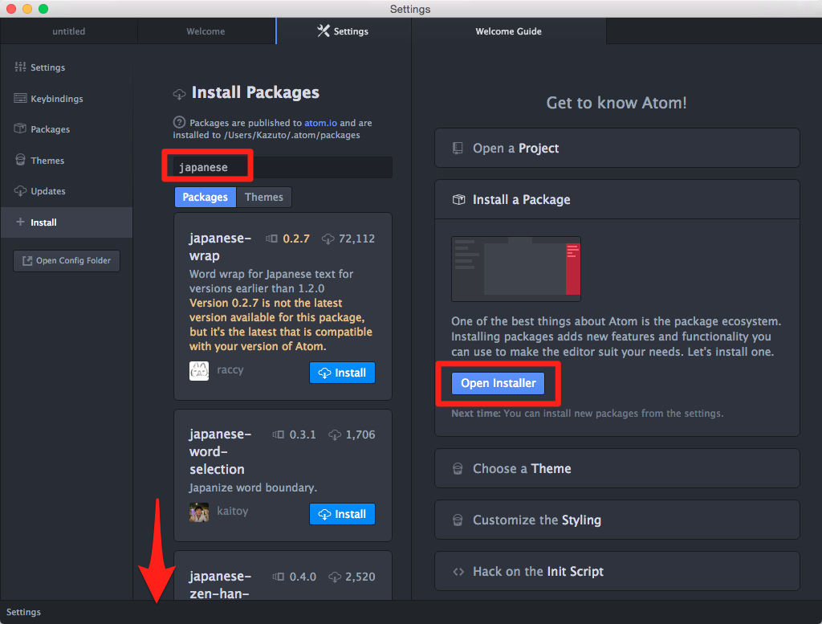Install the japanese-word-selection package

(x=342, y=514)
